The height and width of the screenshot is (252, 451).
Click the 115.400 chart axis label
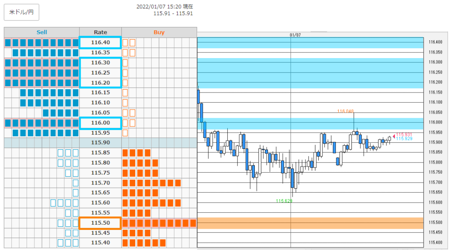click(x=435, y=243)
